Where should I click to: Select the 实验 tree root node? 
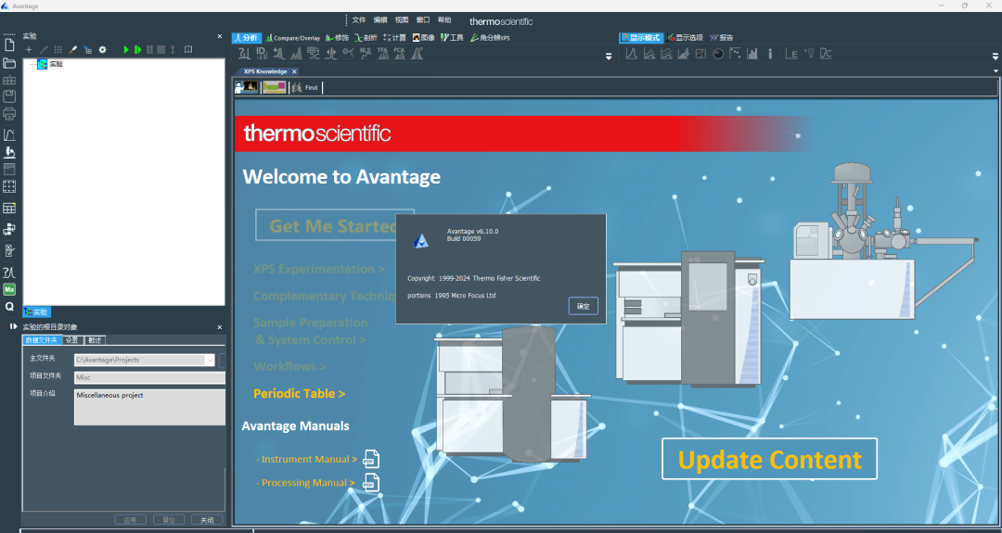click(x=50, y=64)
